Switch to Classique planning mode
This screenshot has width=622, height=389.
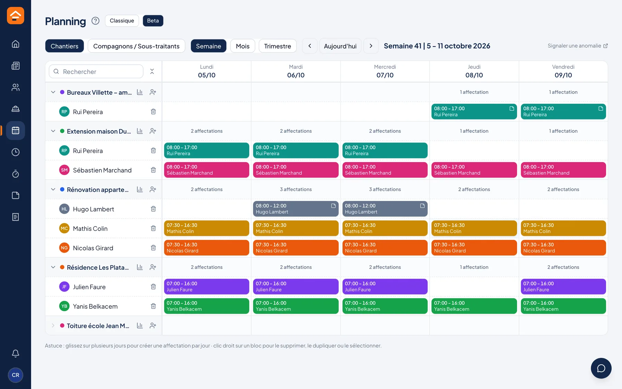click(x=122, y=21)
